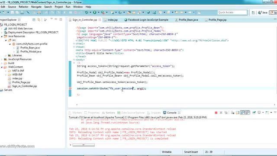277x156 pixels.
Task: Click Remove Launch X icon in Console
Action: [x=221, y=113]
